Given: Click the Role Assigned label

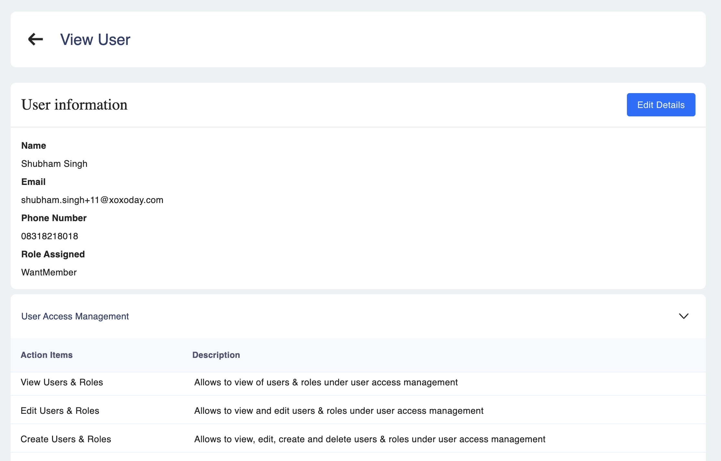Looking at the screenshot, I should click(53, 254).
